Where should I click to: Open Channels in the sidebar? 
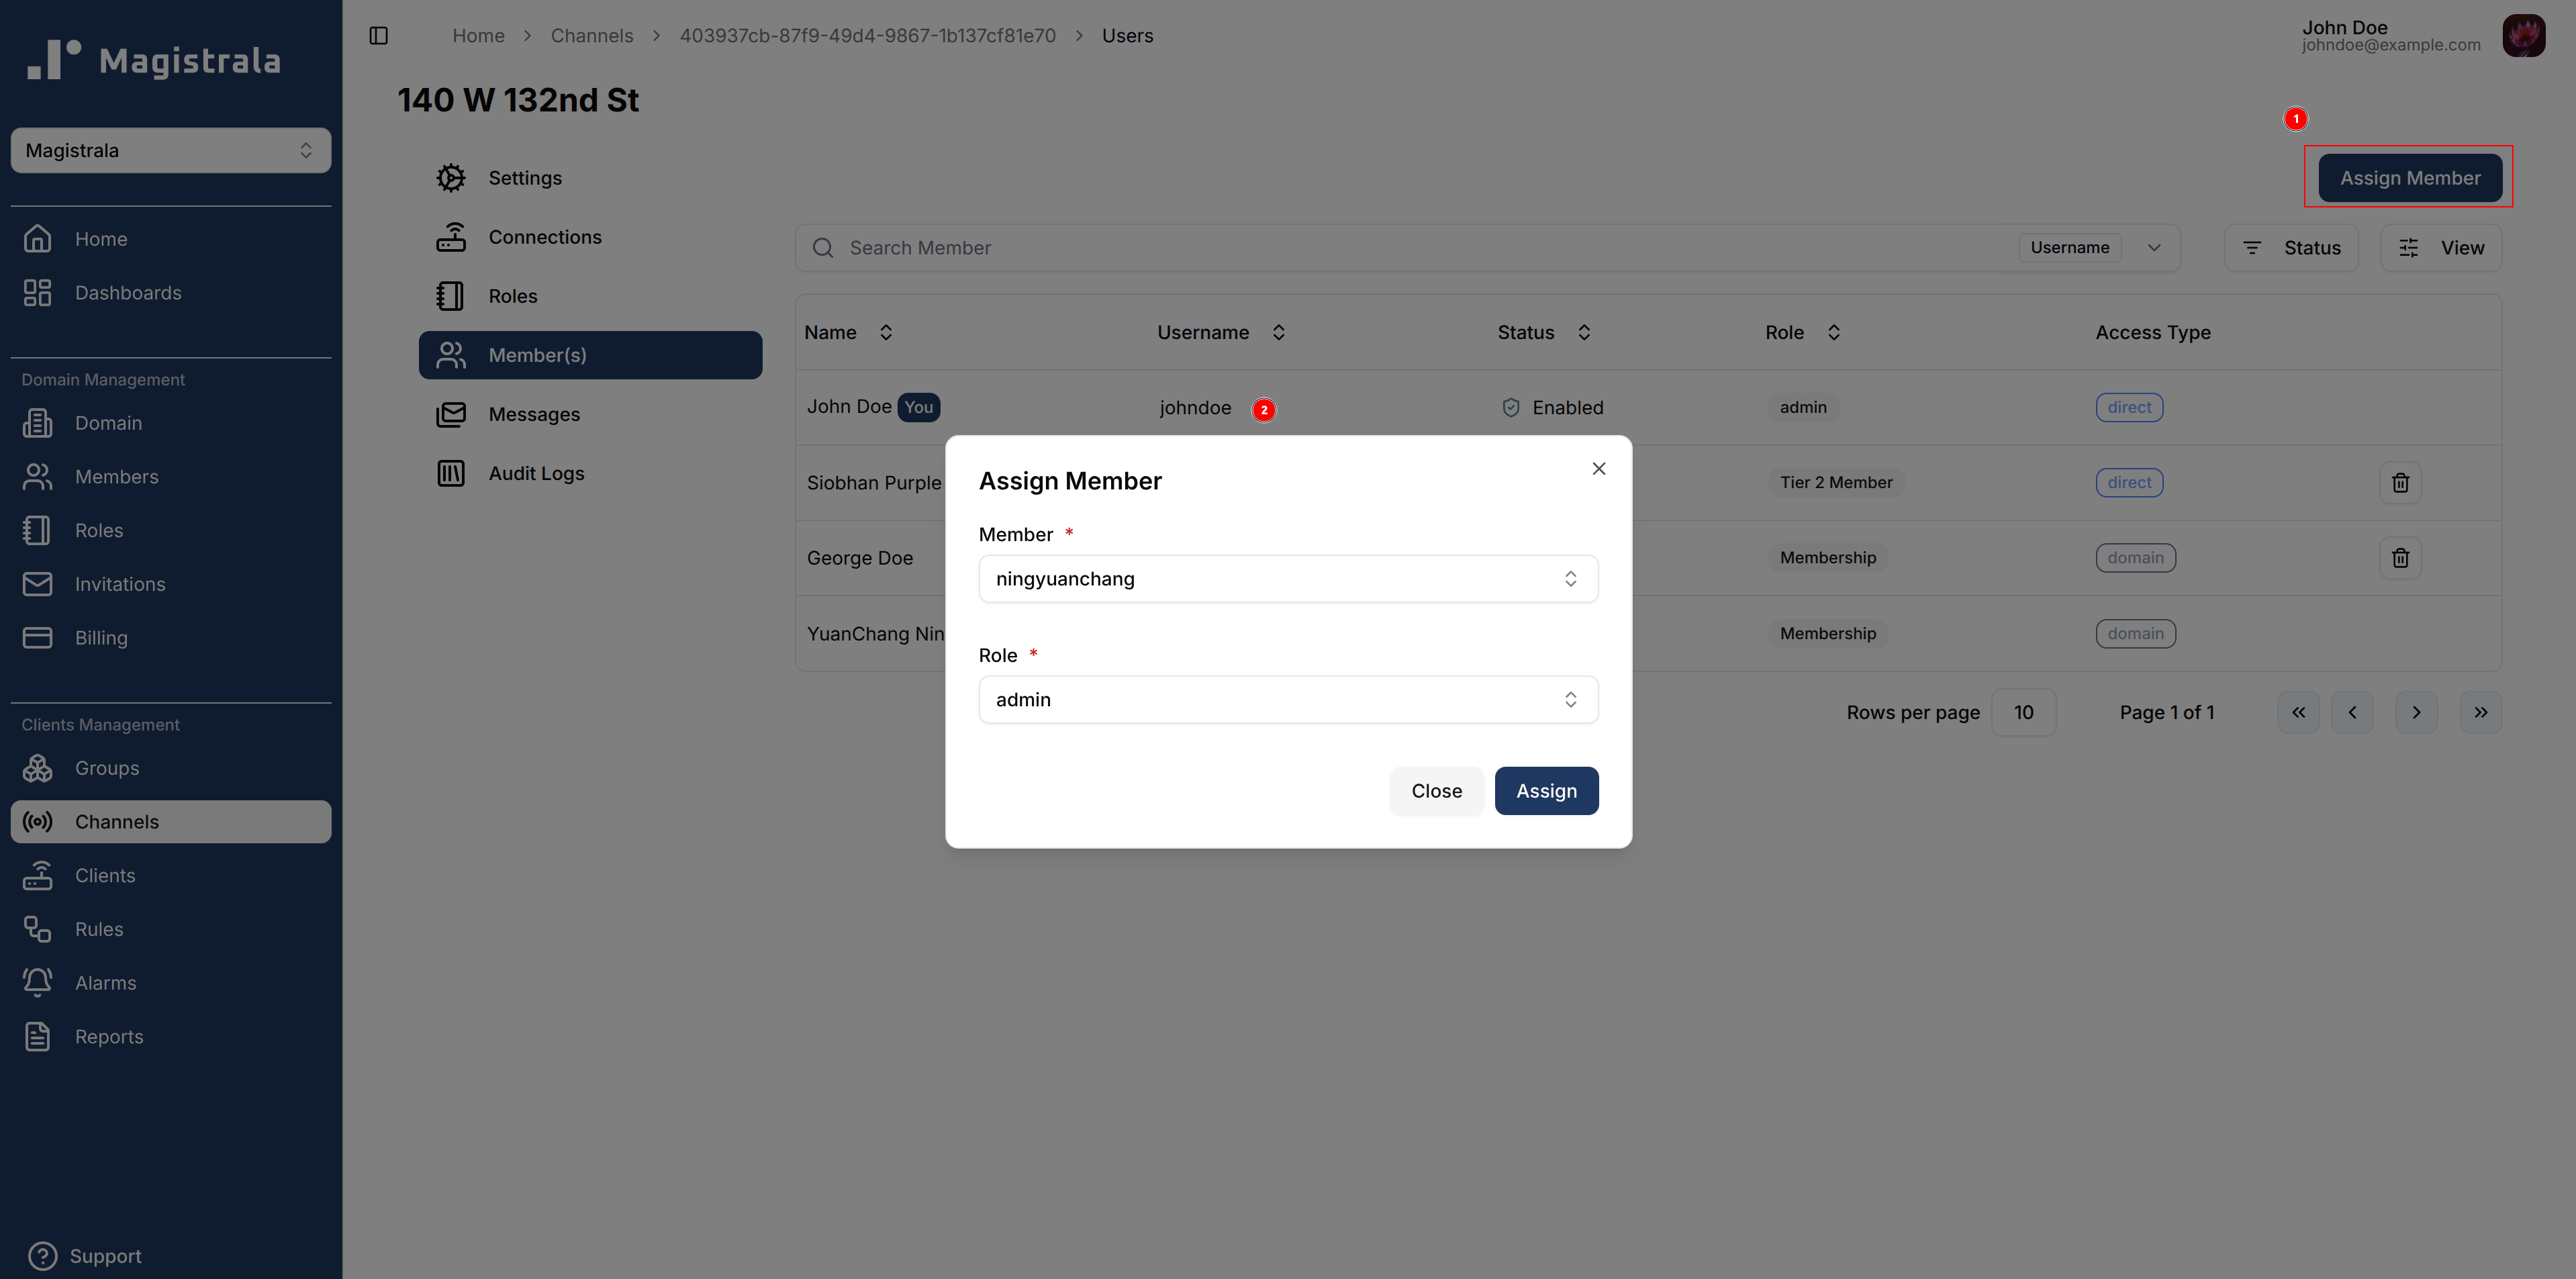171,822
